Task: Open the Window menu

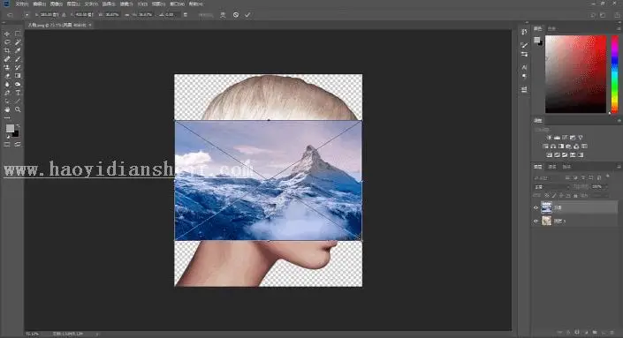Action: pyautogui.click(x=178, y=4)
